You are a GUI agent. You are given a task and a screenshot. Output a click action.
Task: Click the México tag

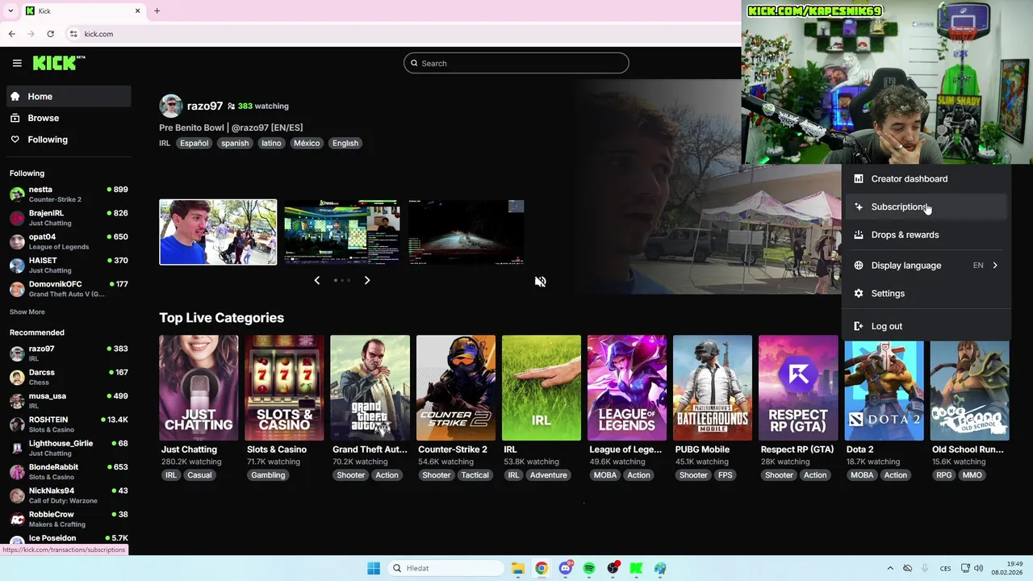tap(307, 143)
